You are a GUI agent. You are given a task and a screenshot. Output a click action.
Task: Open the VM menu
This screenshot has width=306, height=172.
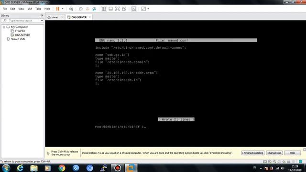(x=30, y=9)
